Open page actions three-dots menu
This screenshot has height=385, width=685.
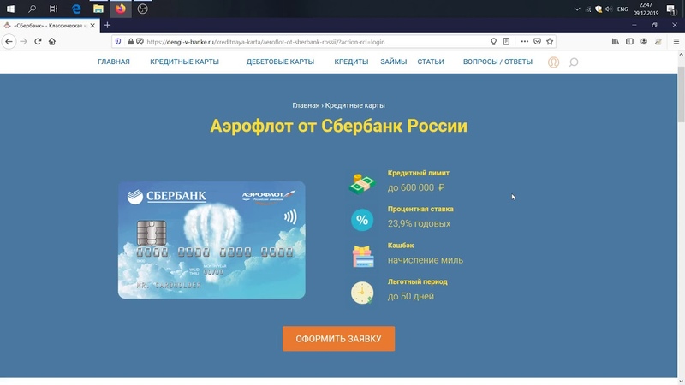coord(525,41)
